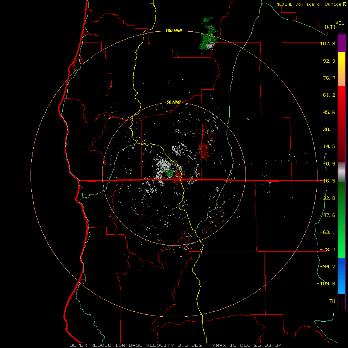The image size is (348, 348).
Task: Click the -109.8 velocity scale value
Action: coord(326,284)
